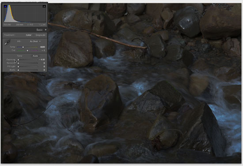This screenshot has width=243, height=166.
Task: Click the Blacks value 0 field
Action: pyautogui.click(x=44, y=70)
